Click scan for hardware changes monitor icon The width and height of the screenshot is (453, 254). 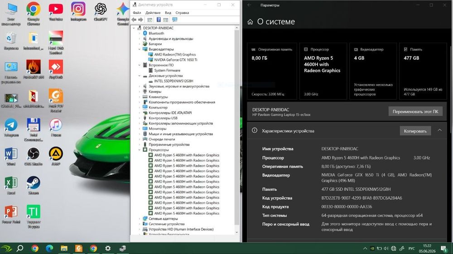(175, 19)
